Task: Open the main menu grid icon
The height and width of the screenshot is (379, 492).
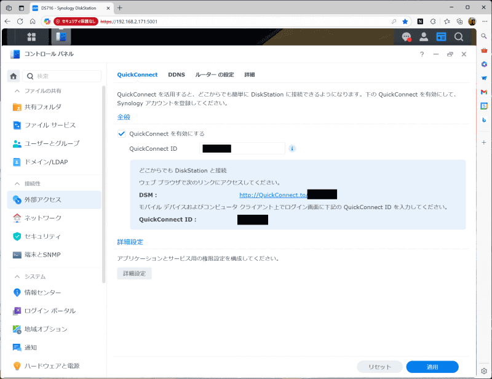Action: coord(31,36)
